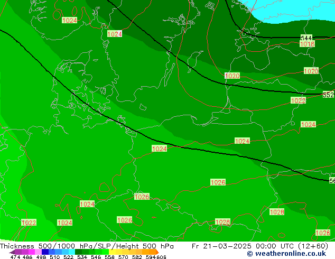
Task: Click the 546 legend value
Action: 96,257
